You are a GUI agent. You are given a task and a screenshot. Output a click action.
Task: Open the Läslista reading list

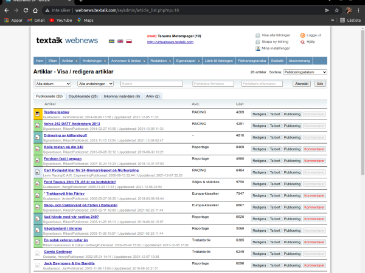pyautogui.click(x=350, y=20)
